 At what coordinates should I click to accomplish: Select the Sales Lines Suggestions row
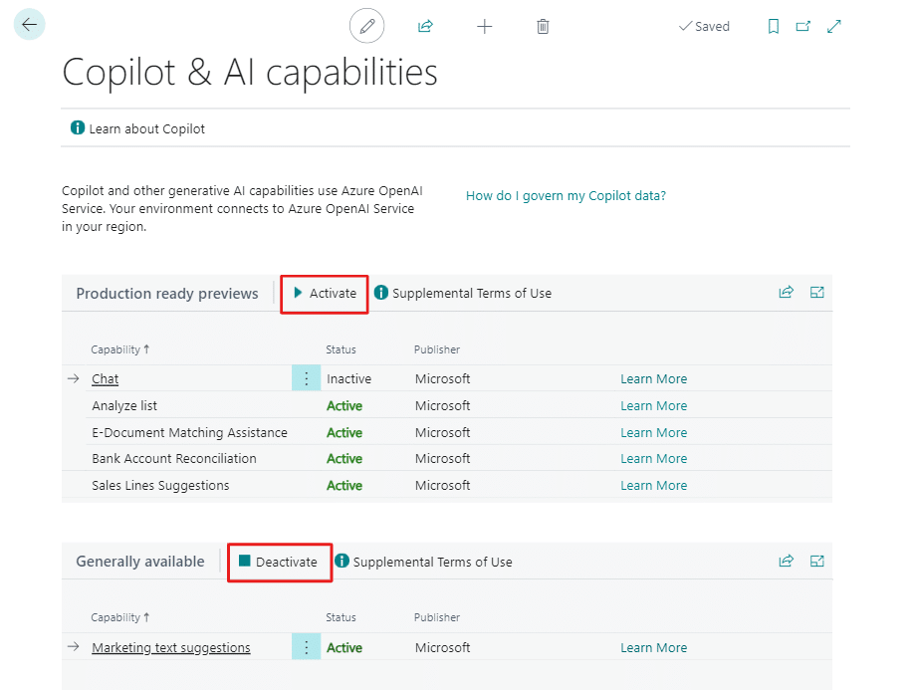coord(160,486)
